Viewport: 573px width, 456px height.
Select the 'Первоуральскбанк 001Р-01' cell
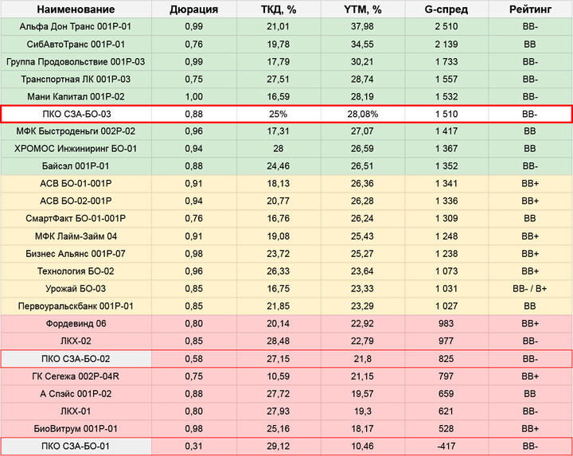pyautogui.click(x=76, y=306)
